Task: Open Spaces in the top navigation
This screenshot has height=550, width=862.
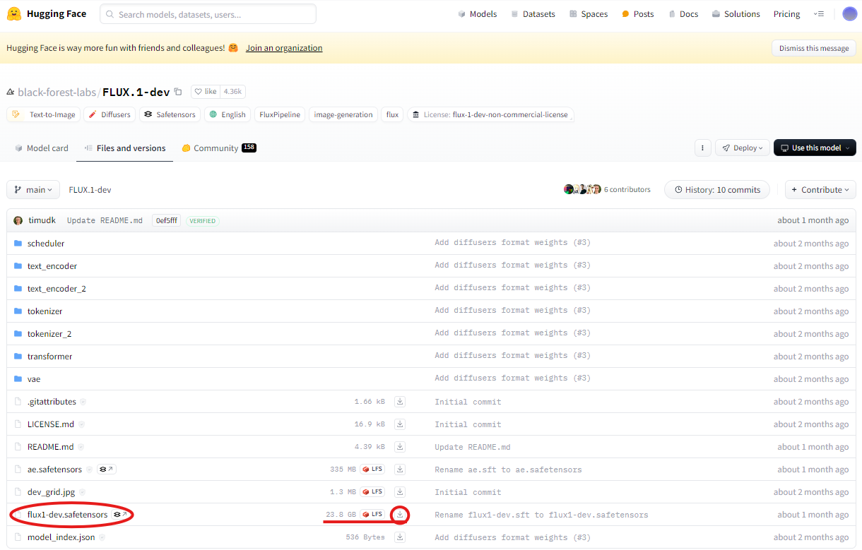Action: point(589,14)
